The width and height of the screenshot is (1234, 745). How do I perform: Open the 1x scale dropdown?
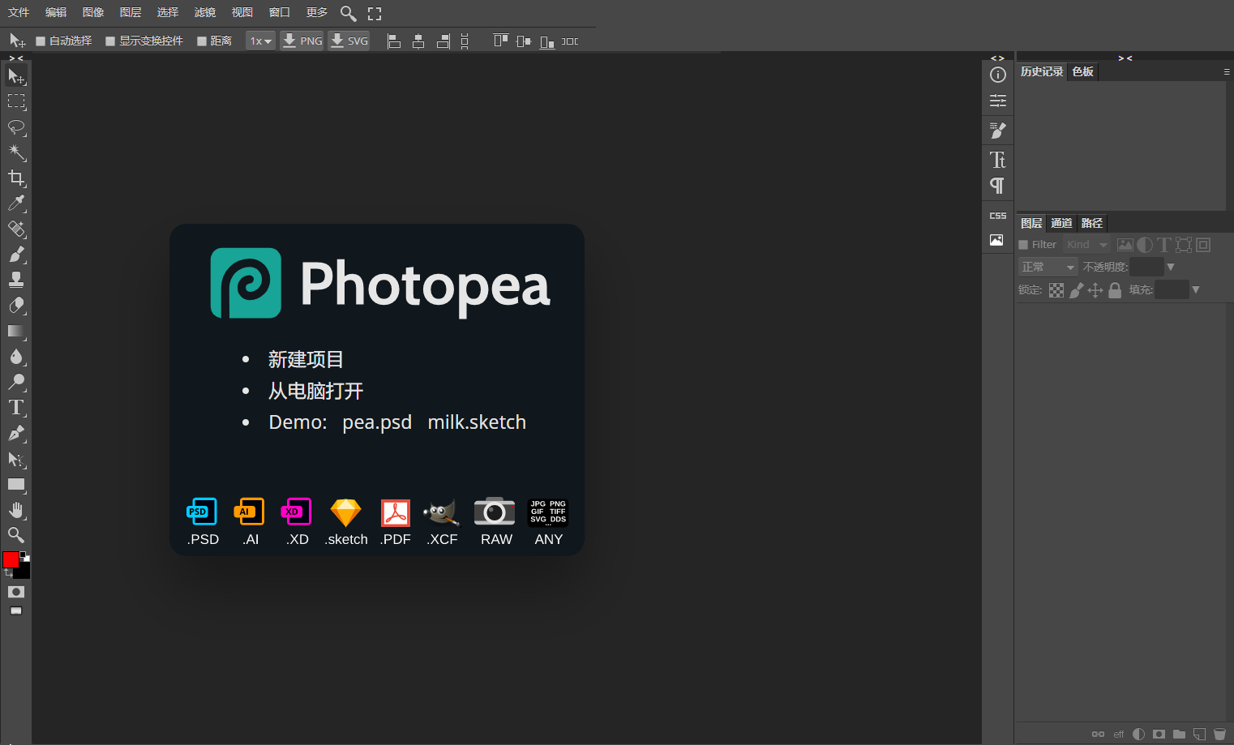click(261, 41)
